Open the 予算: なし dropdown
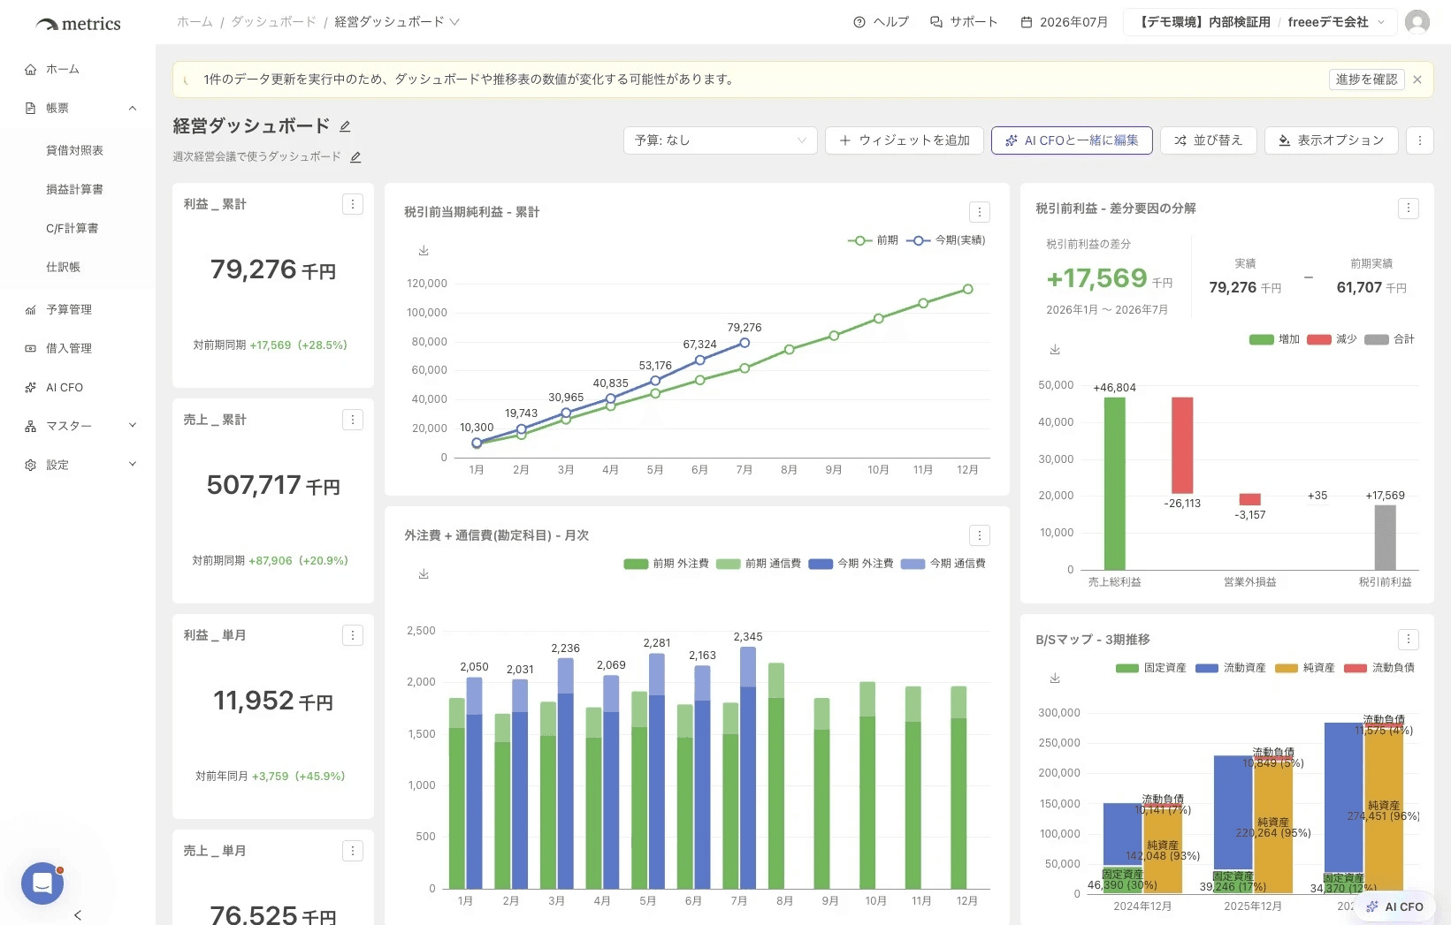 720,140
